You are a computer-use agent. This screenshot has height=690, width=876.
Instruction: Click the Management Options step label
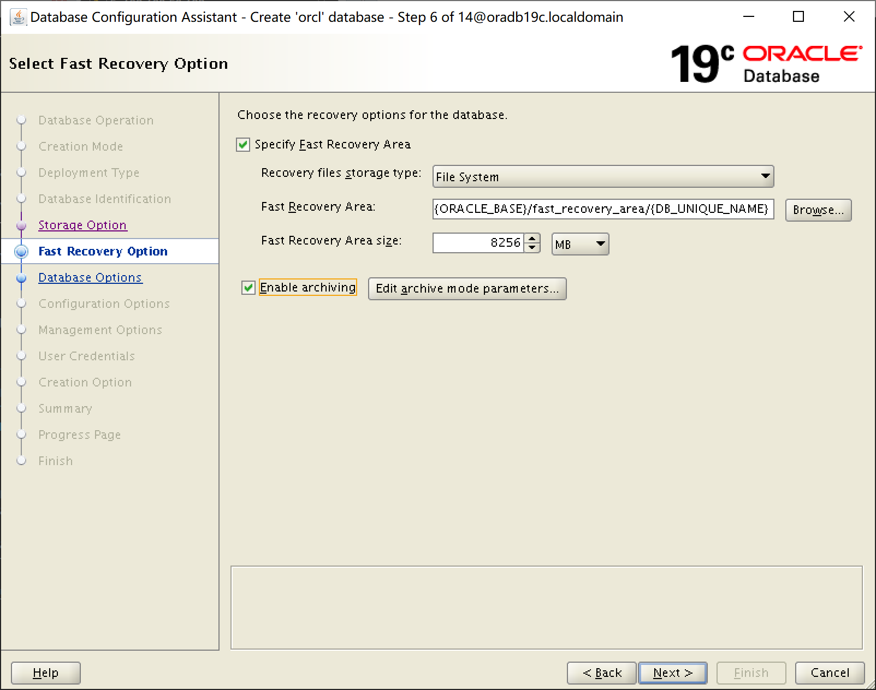pyautogui.click(x=100, y=330)
